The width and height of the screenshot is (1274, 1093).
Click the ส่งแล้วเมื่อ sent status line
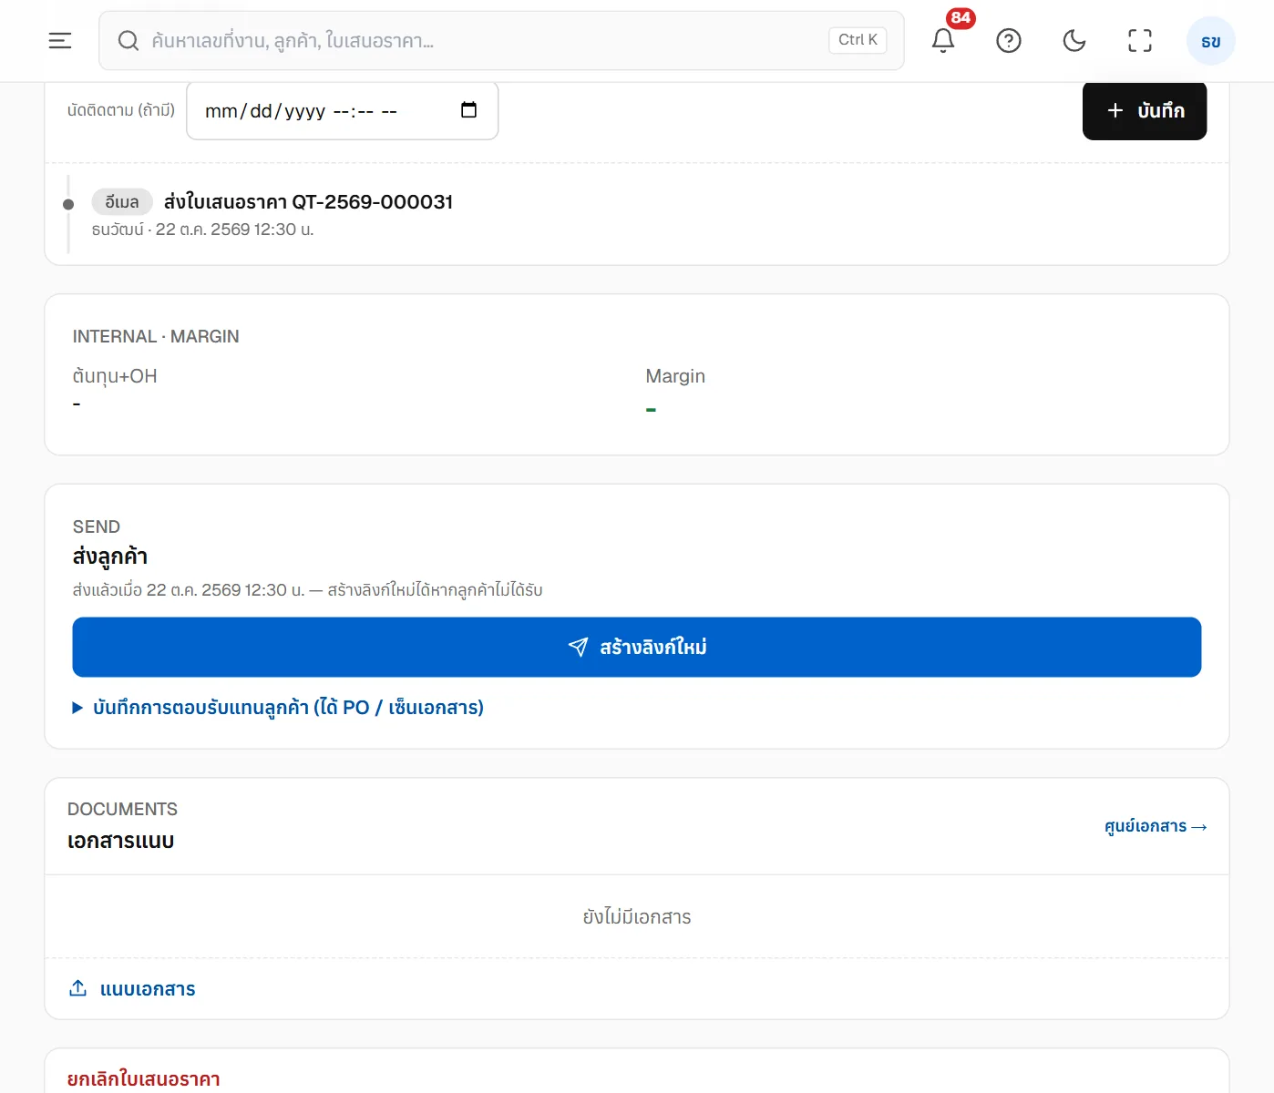click(308, 590)
